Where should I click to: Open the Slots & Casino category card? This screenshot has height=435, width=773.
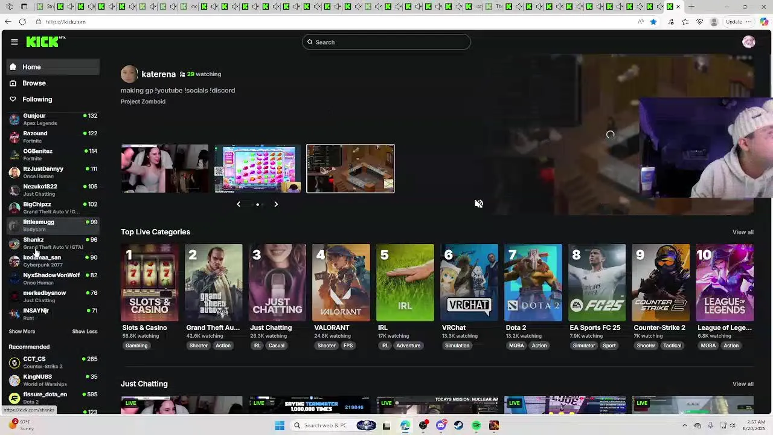pyautogui.click(x=150, y=282)
